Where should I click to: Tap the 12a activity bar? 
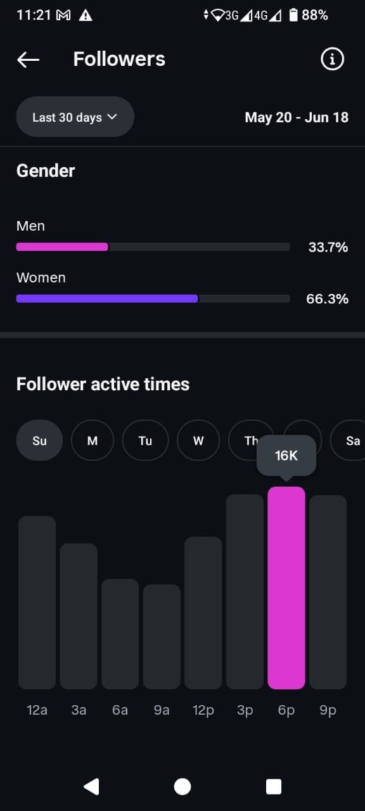(x=37, y=603)
